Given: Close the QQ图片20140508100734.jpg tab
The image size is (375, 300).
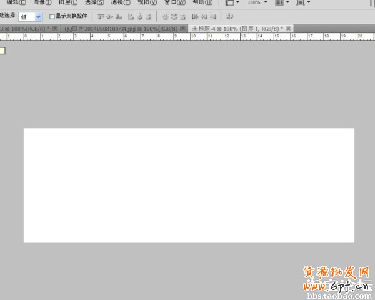Looking at the screenshot, I should pos(182,29).
